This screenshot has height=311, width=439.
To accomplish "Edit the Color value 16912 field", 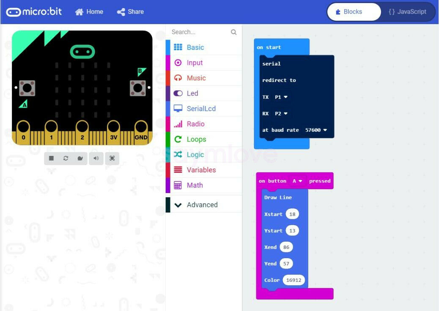I will coord(294,280).
